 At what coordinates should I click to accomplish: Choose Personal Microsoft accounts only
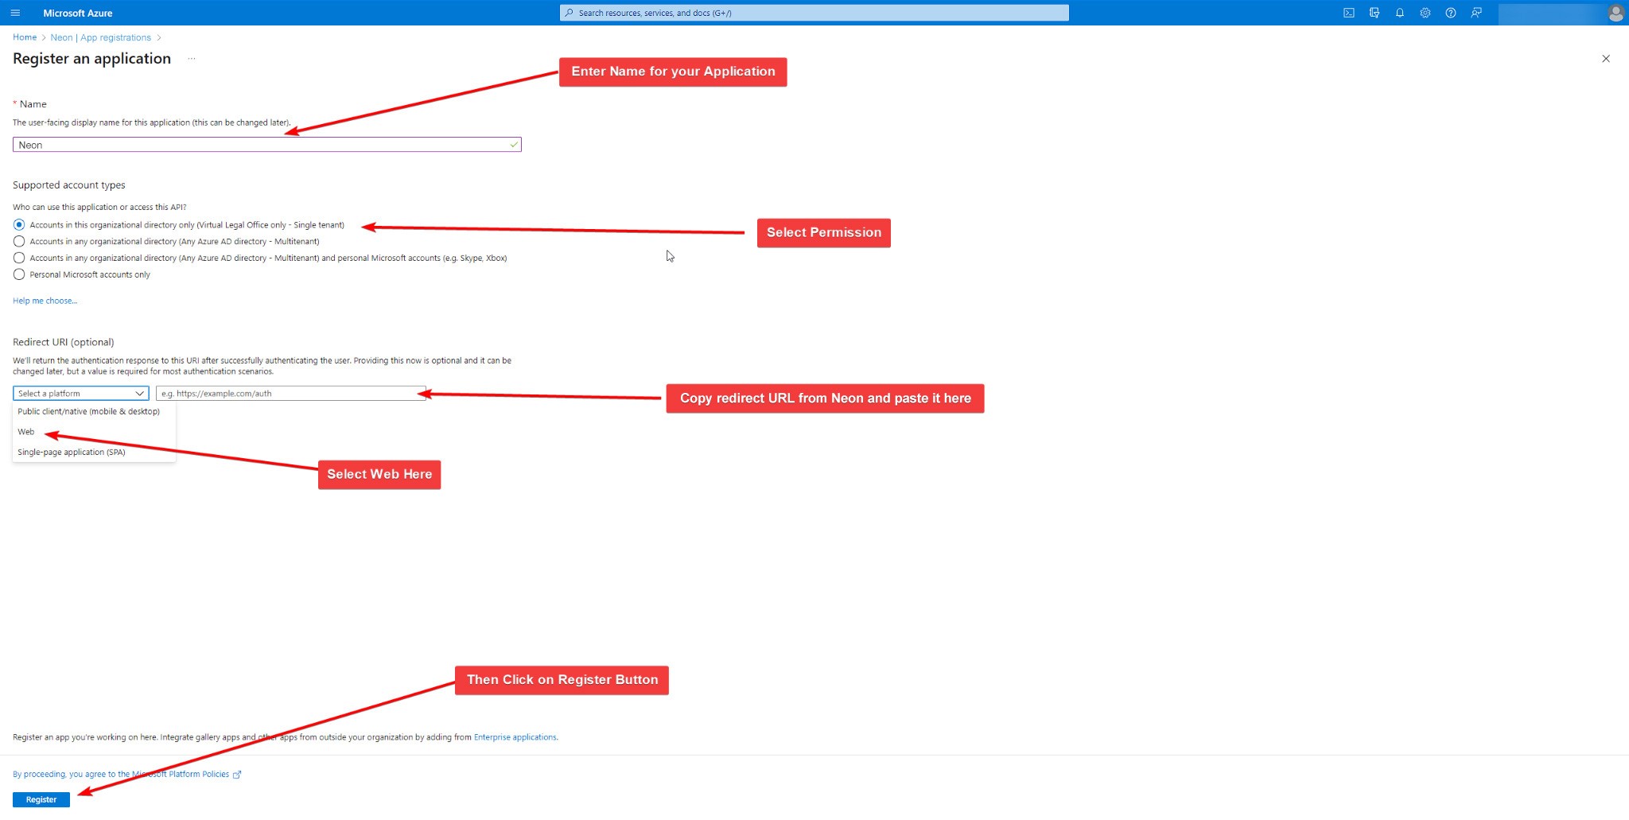(x=19, y=275)
